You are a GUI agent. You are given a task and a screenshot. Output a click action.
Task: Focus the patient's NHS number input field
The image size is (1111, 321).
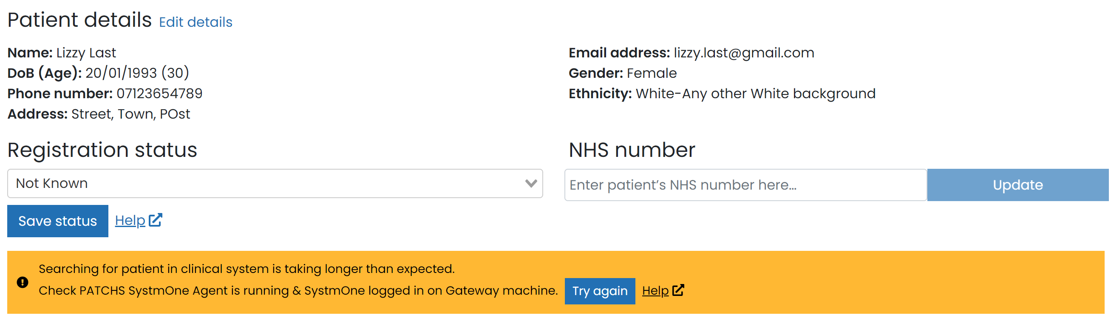click(745, 185)
